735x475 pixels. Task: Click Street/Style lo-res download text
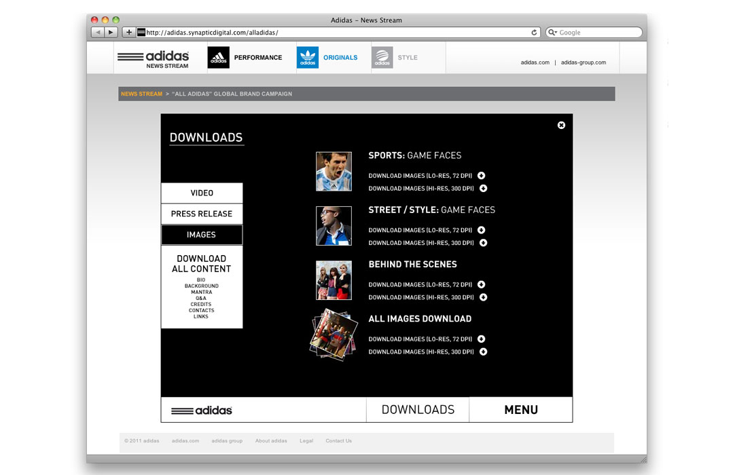420,230
